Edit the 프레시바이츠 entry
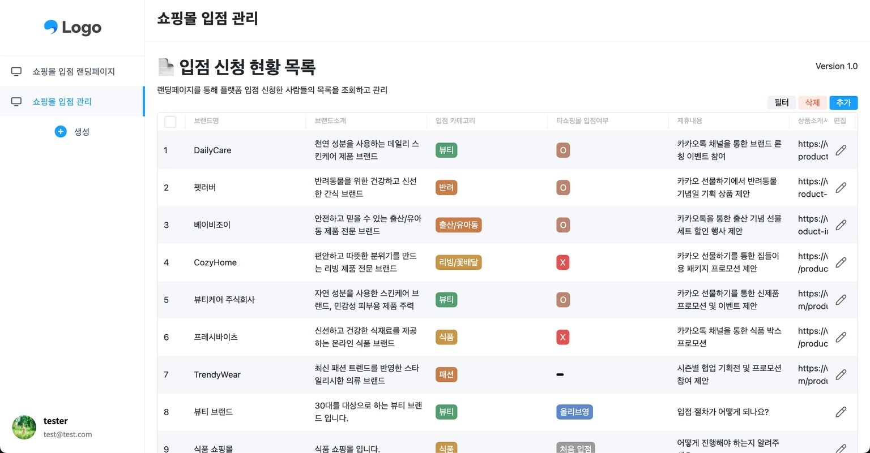 (841, 337)
